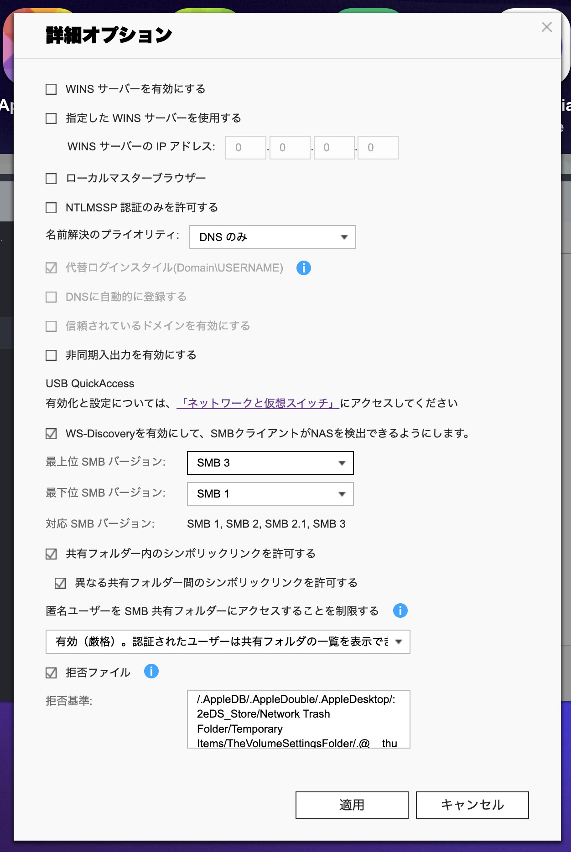Click the info icon next to 匿名ユーザー restriction setting

[400, 610]
